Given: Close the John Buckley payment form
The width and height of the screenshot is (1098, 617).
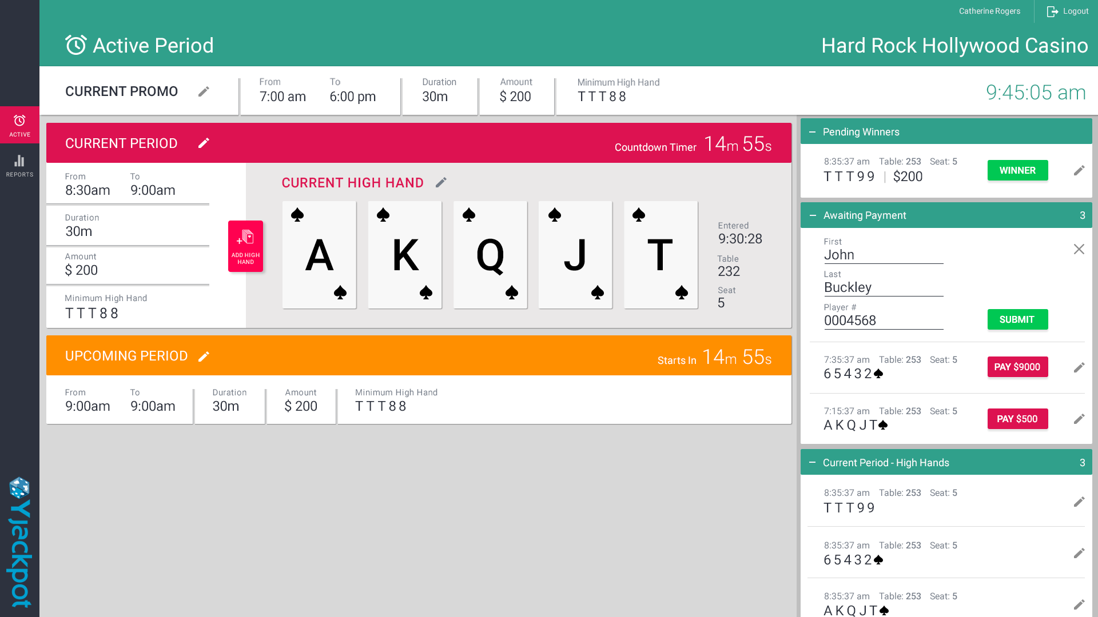Looking at the screenshot, I should (x=1079, y=249).
